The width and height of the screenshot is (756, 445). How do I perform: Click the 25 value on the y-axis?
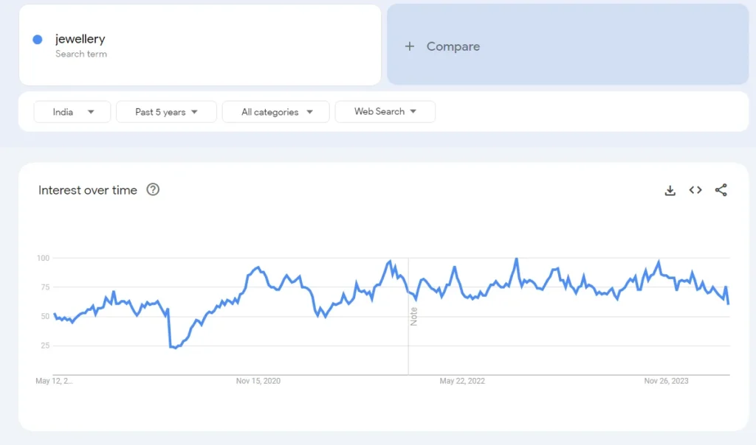pos(44,346)
